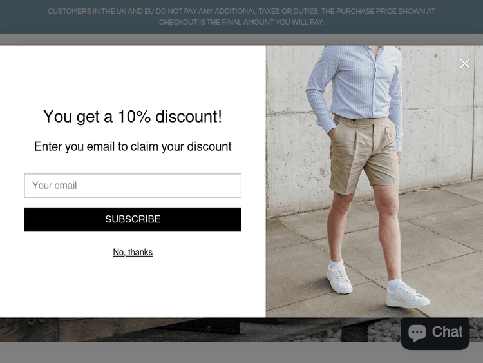Click the khaki shorts in the promo photo
The height and width of the screenshot is (363, 483).
(363, 154)
